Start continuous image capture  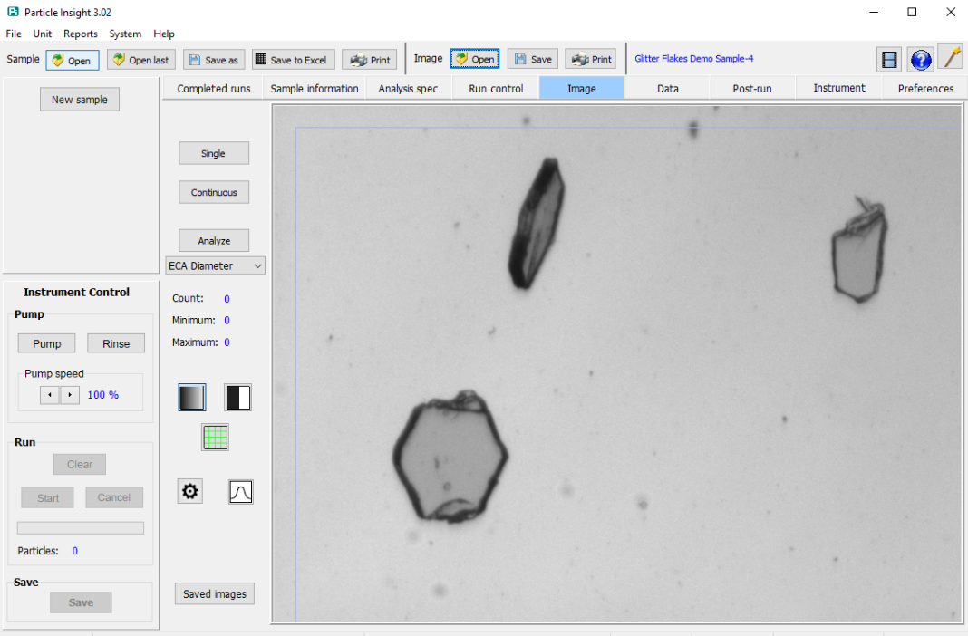[214, 192]
